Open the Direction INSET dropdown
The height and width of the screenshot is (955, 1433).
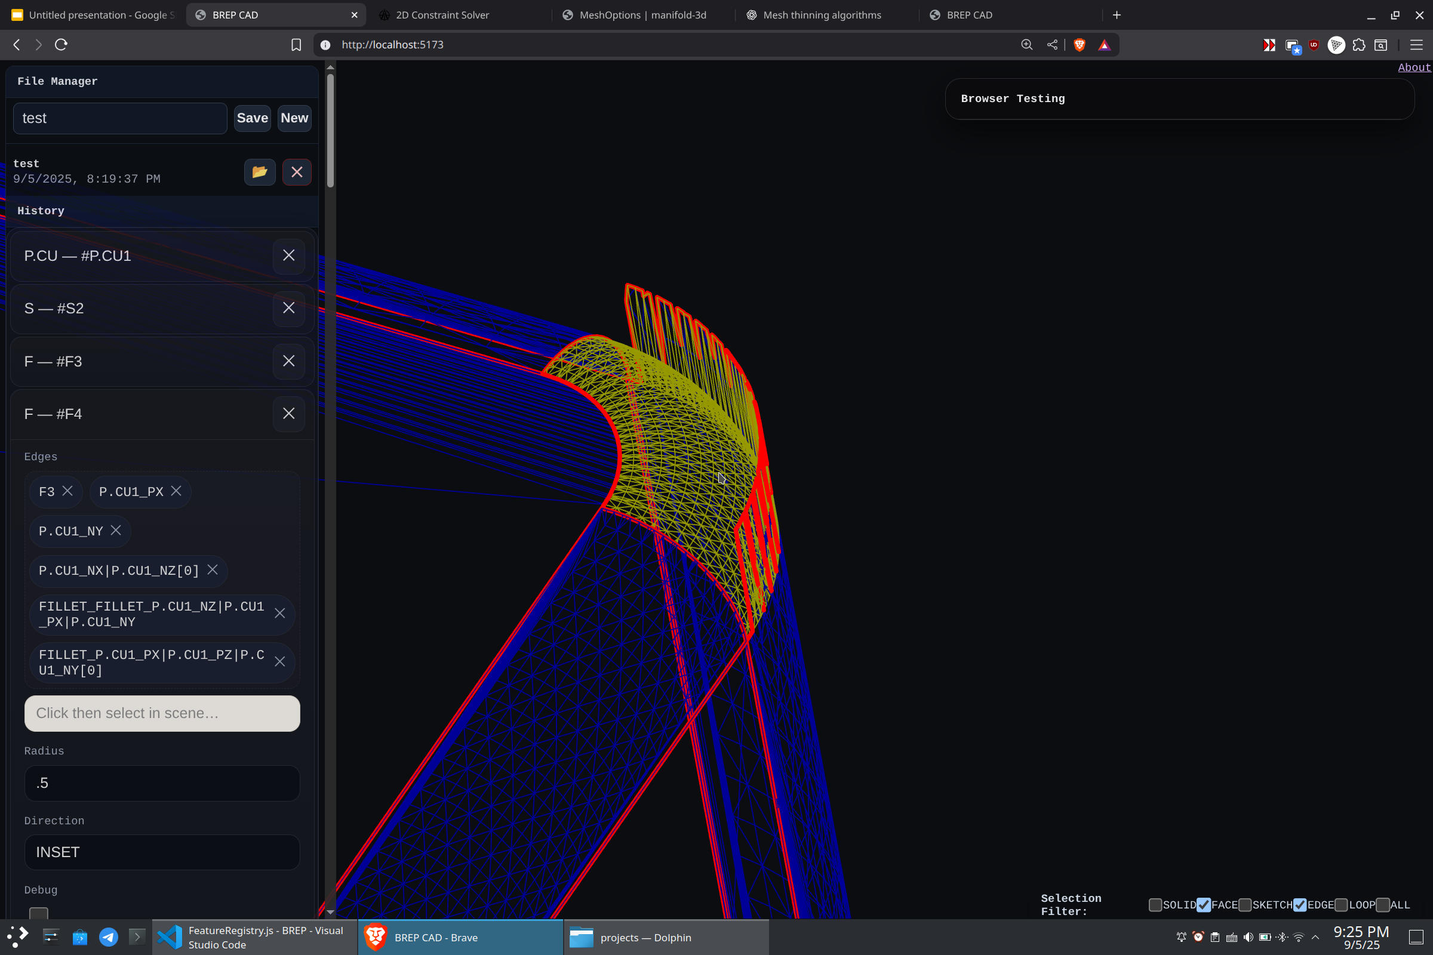pyautogui.click(x=162, y=852)
